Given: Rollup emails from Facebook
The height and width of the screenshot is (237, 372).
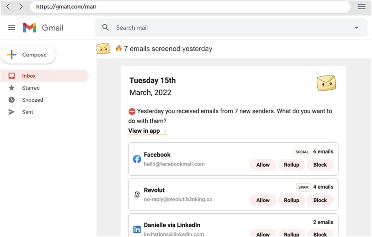Looking at the screenshot, I should coord(291,165).
